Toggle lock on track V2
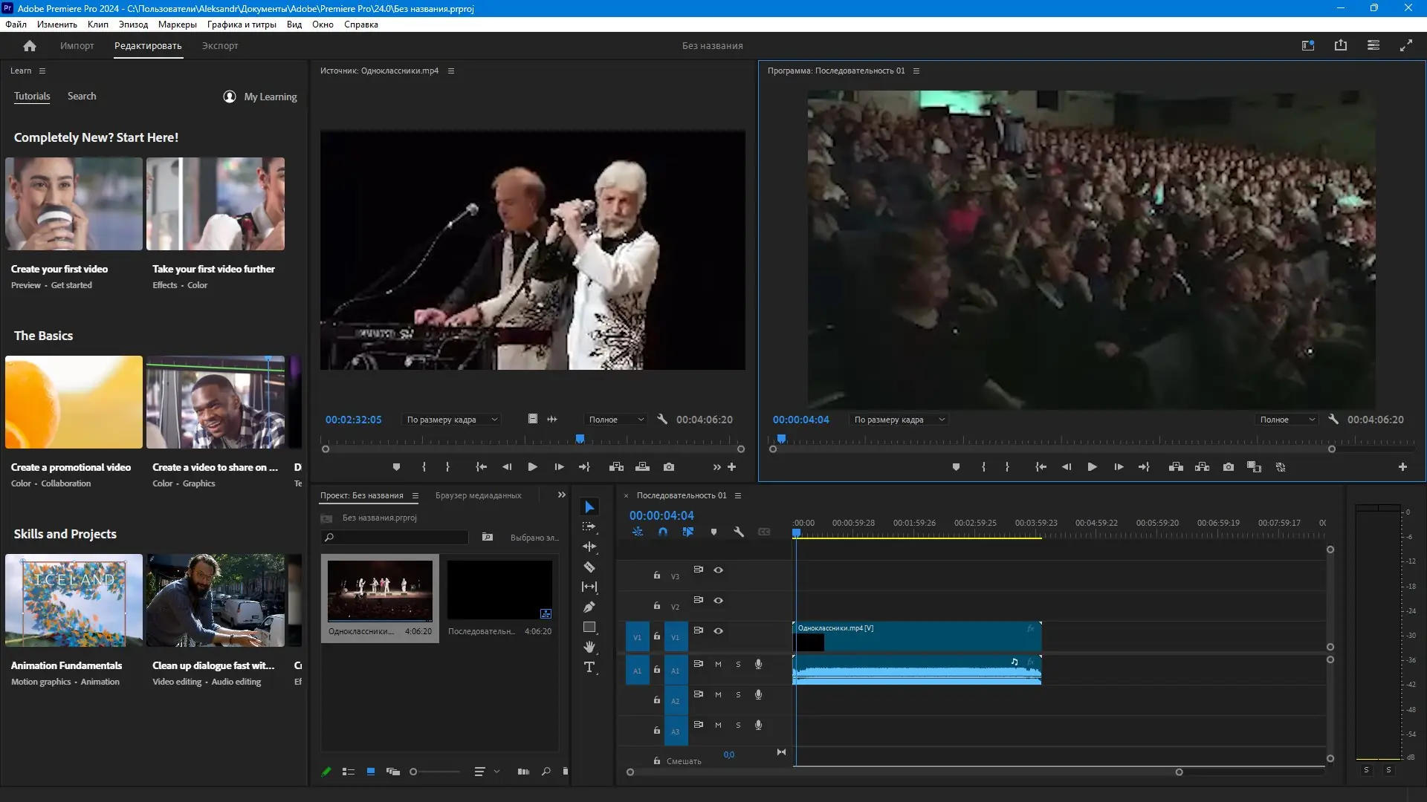This screenshot has height=802, width=1427. pyautogui.click(x=657, y=605)
